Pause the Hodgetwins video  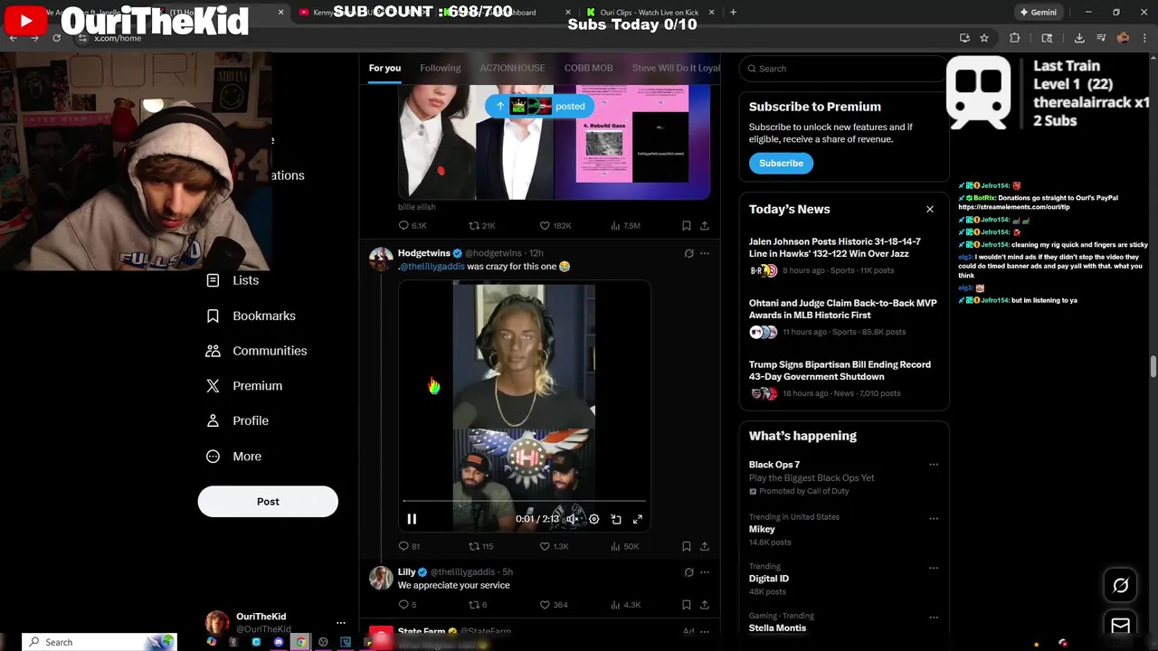tap(412, 519)
